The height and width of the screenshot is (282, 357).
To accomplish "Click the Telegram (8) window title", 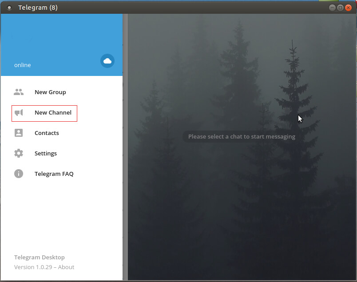I will pos(38,7).
